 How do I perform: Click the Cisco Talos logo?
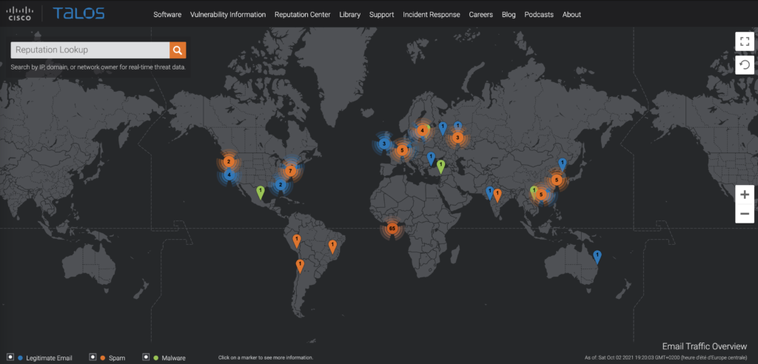click(x=56, y=13)
